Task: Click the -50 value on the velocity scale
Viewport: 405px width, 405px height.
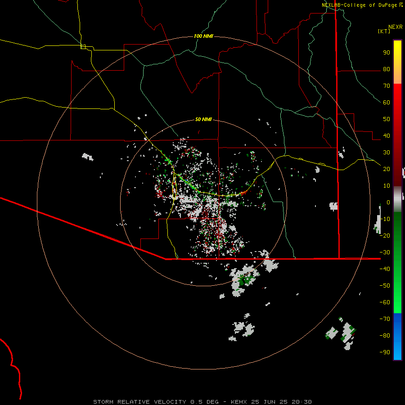Action: (385, 286)
